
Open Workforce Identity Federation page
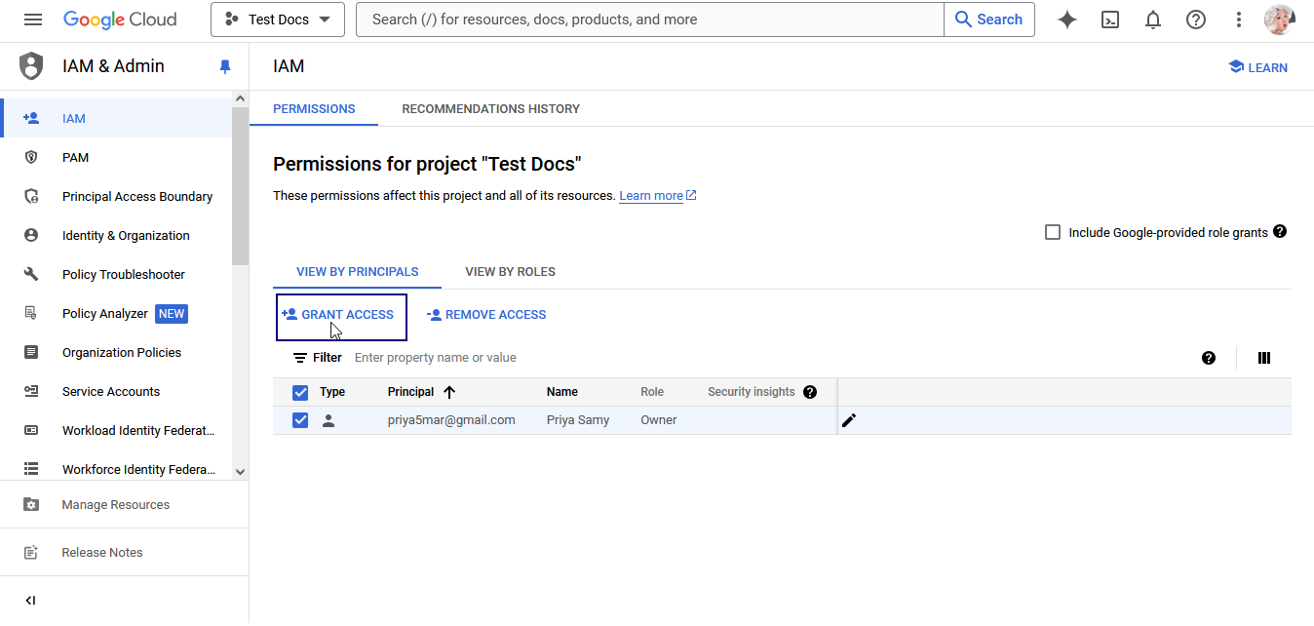[116, 469]
